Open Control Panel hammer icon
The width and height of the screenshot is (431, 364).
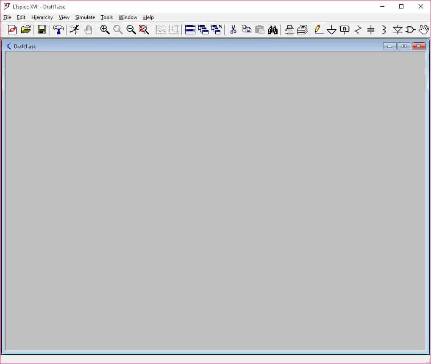pos(58,30)
